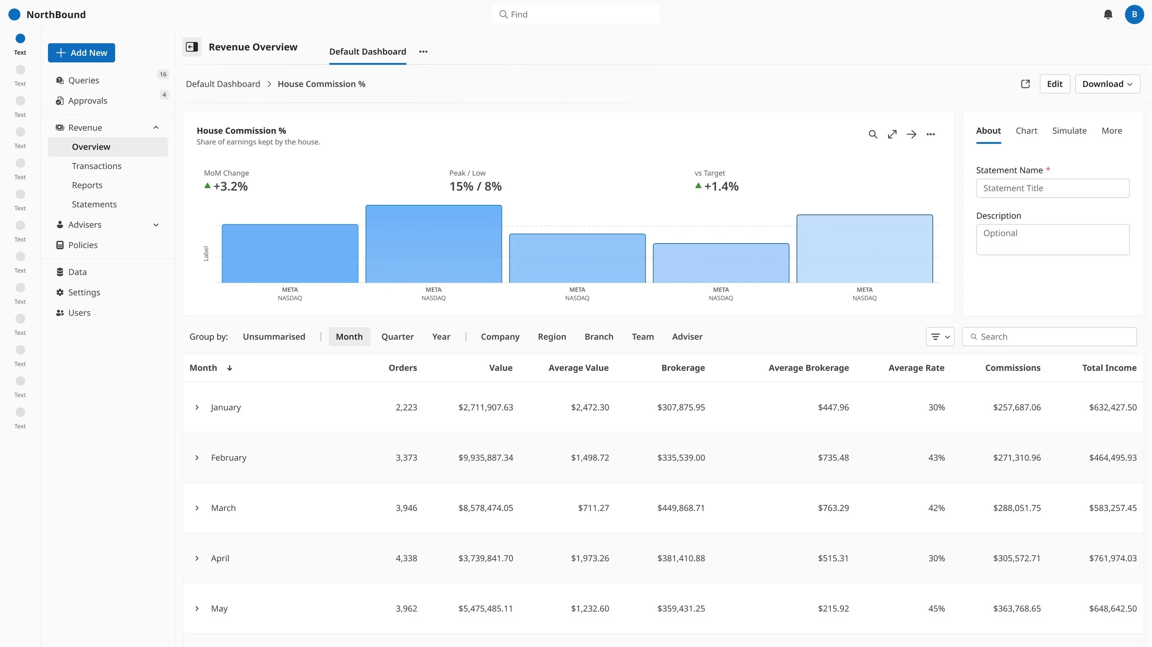
Task: Click the second icon in the left rail
Action: point(20,69)
